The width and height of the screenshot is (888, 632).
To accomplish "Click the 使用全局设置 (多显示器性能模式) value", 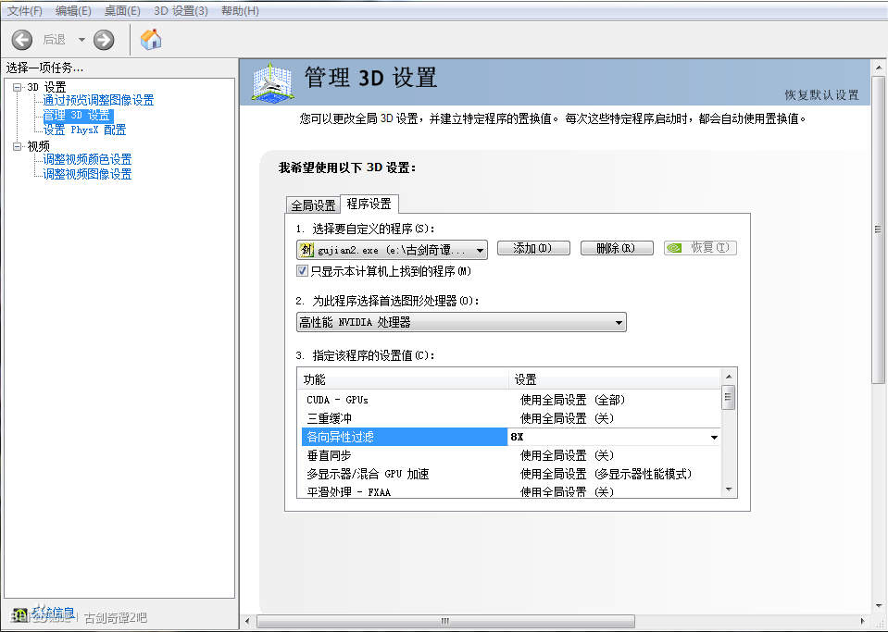I will [606, 474].
